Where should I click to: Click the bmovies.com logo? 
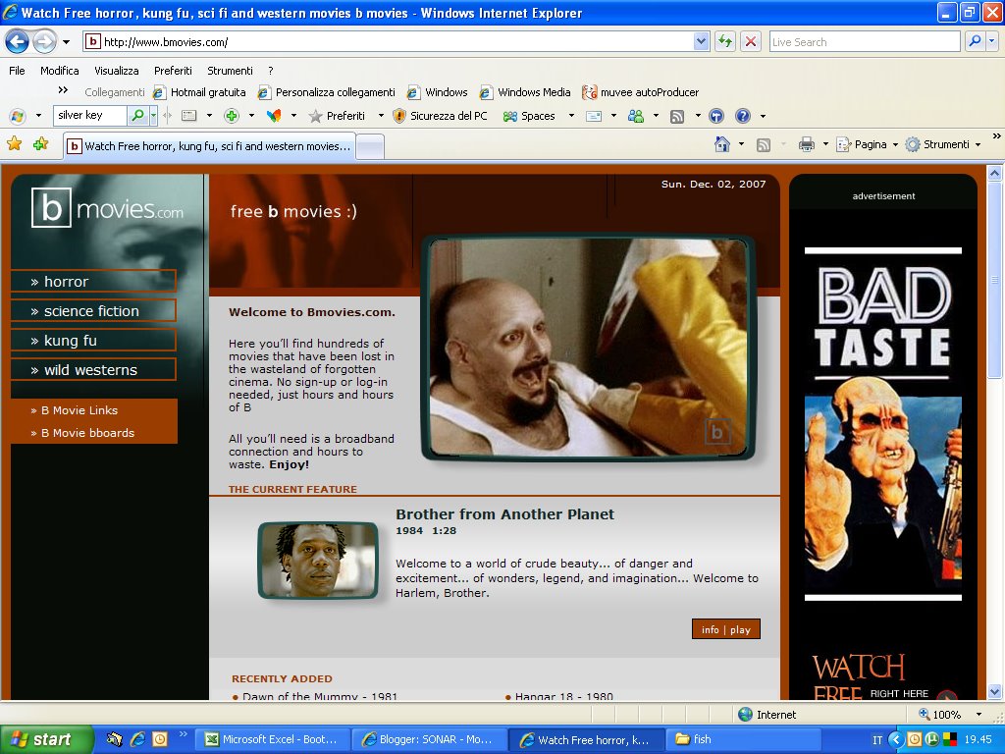click(107, 208)
